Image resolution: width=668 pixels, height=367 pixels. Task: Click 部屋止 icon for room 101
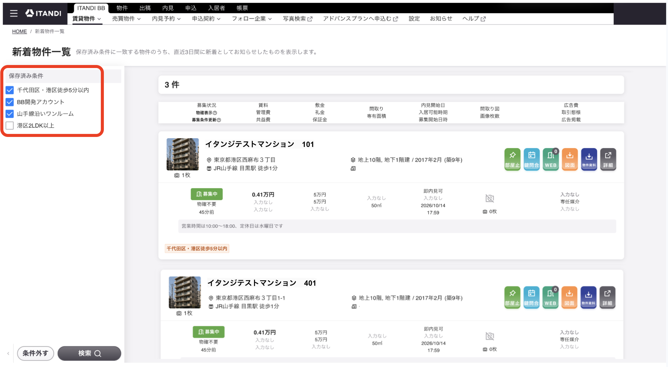[512, 159]
